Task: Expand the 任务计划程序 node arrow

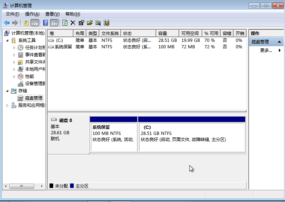Action: click(x=14, y=48)
